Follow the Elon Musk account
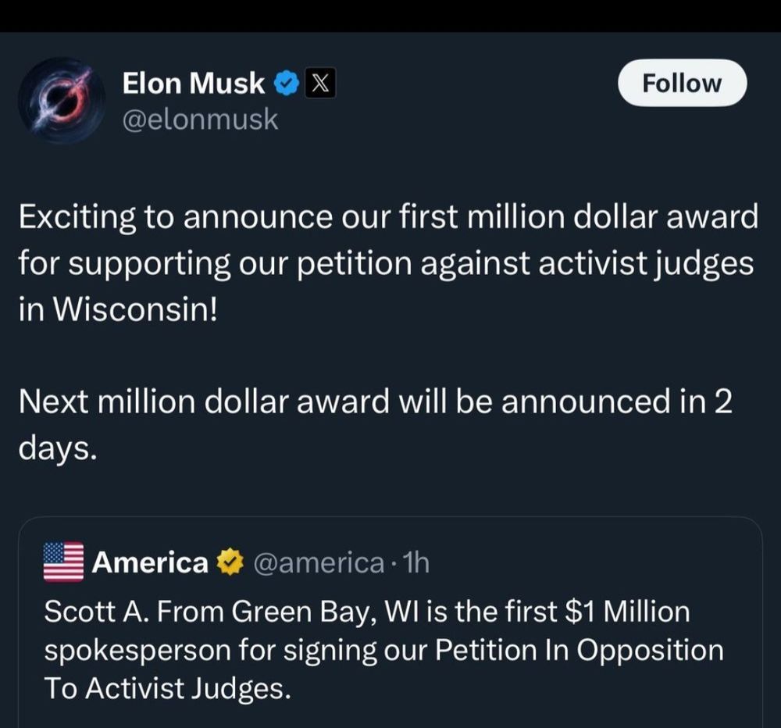The image size is (781, 728). (682, 83)
